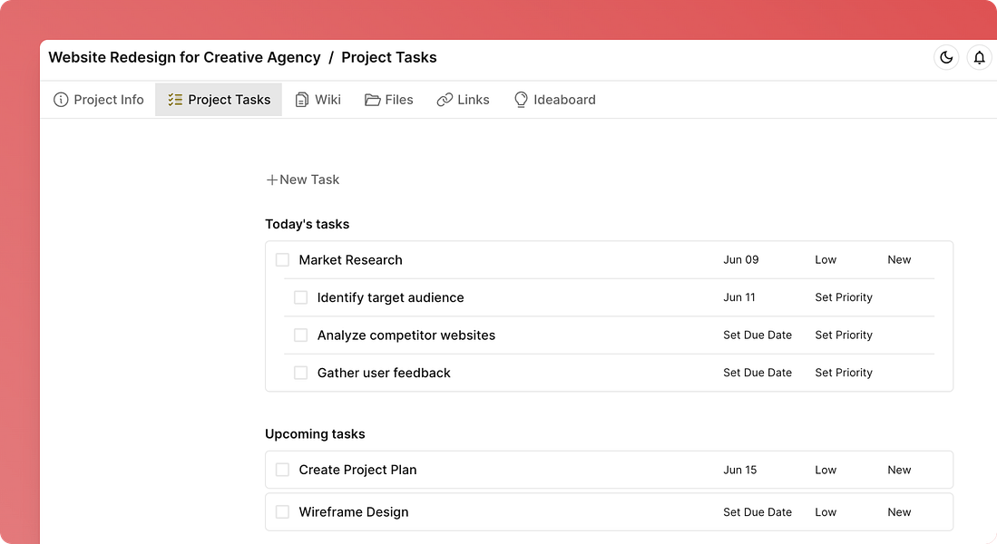The width and height of the screenshot is (997, 544).
Task: Tick the Wireframe Design checkbox
Action: [x=282, y=512]
